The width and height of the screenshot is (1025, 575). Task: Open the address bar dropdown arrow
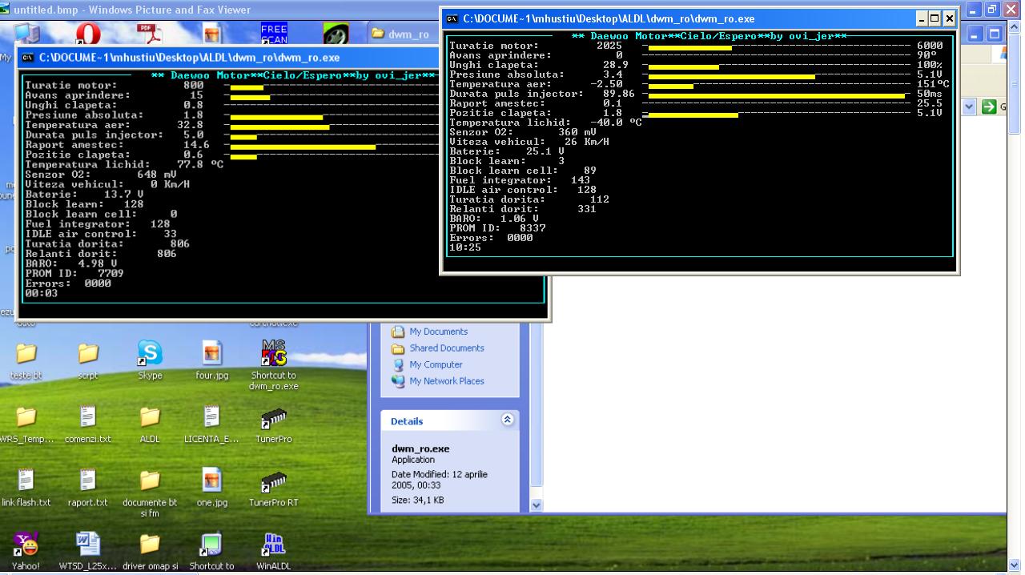click(x=971, y=107)
